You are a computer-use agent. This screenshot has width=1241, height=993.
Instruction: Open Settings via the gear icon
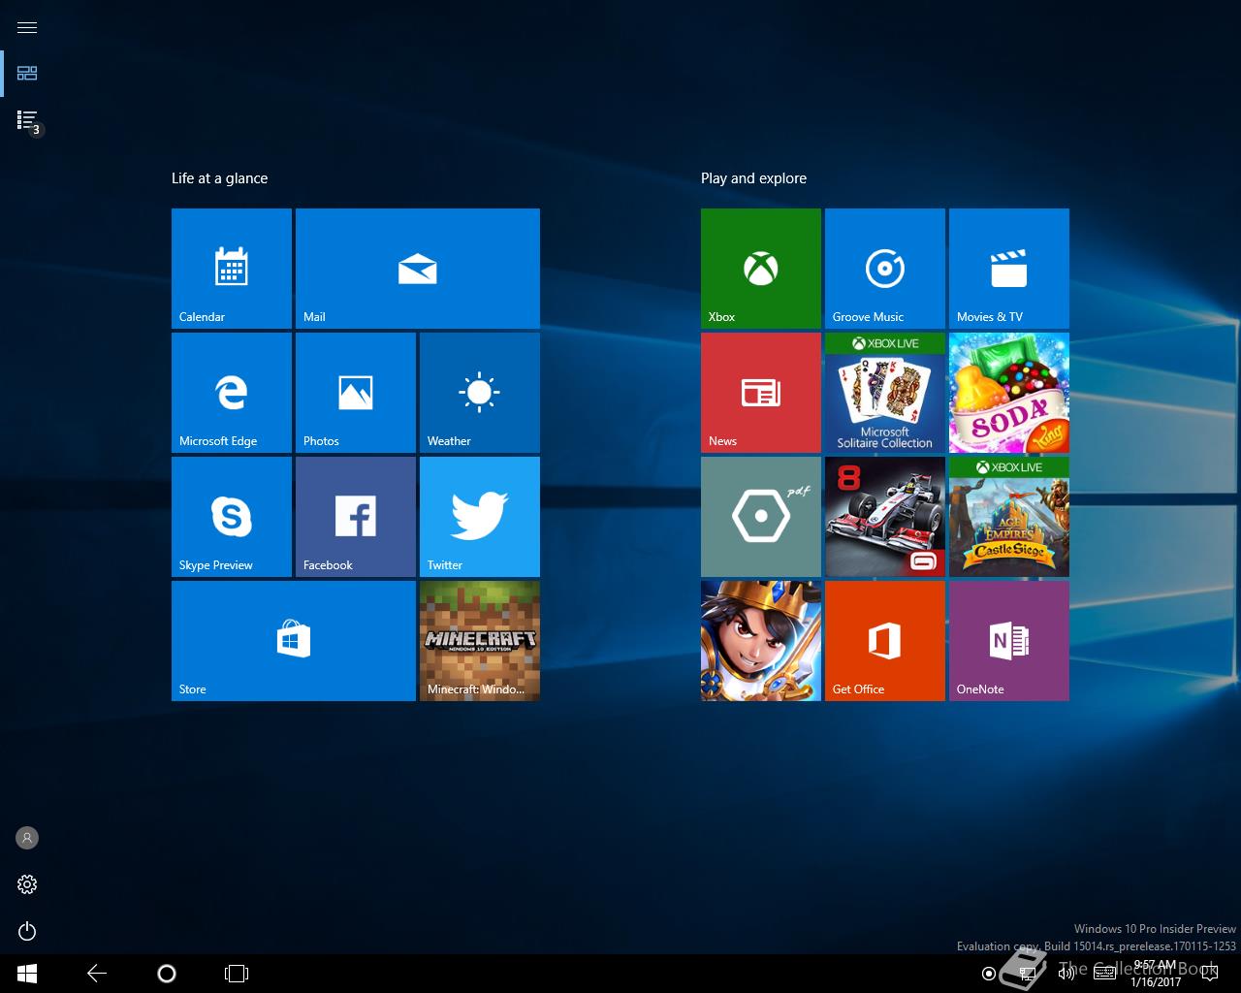tap(27, 884)
